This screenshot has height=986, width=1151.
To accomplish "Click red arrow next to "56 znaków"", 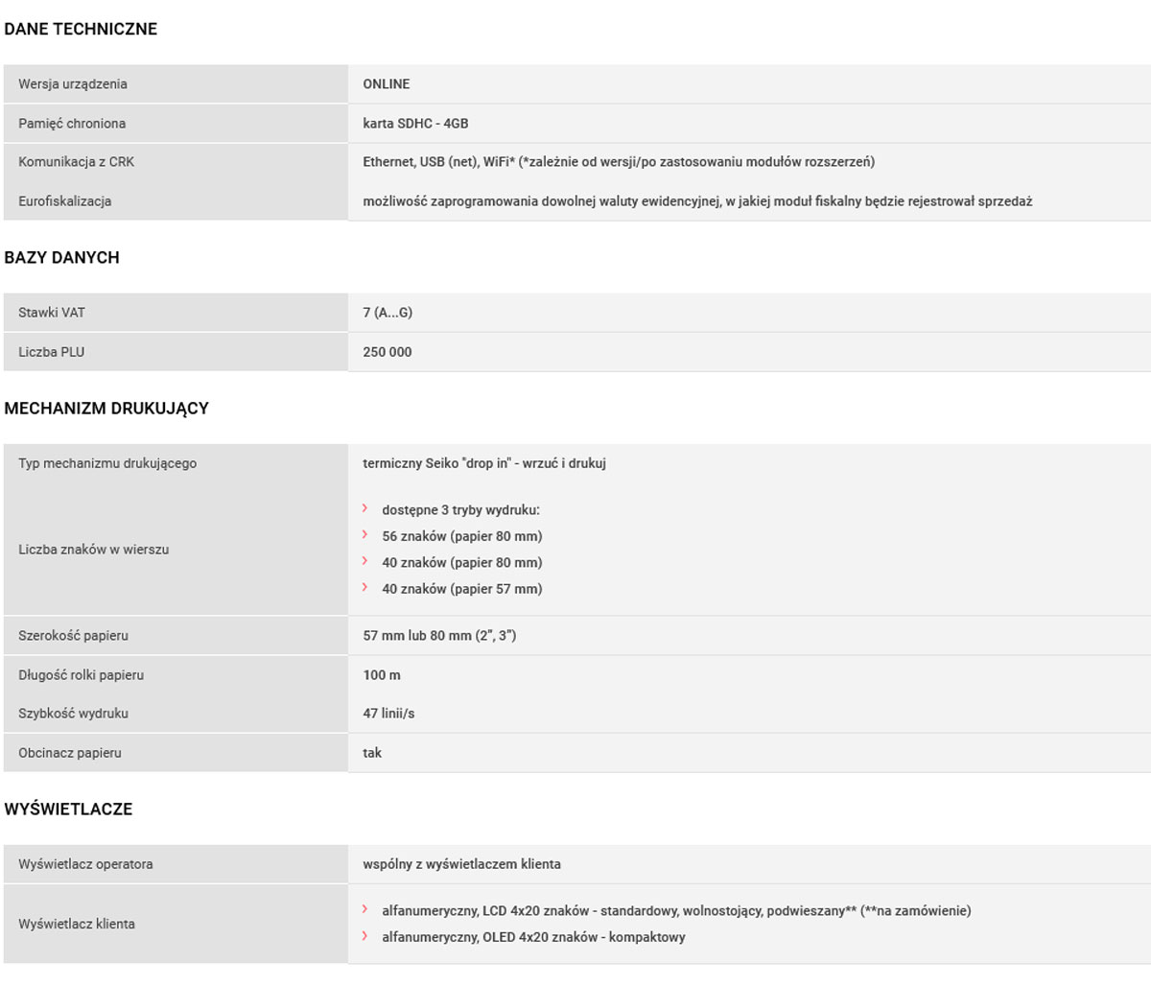I will [x=365, y=535].
